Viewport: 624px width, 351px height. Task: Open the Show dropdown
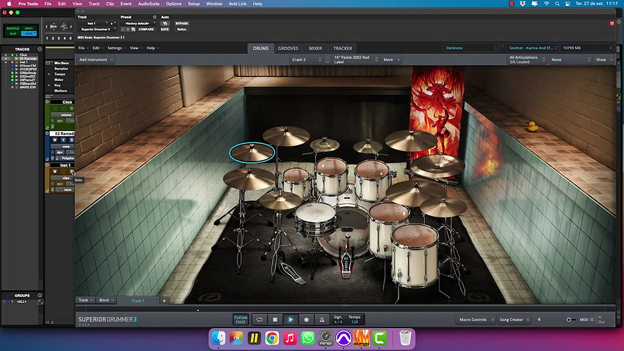604,60
